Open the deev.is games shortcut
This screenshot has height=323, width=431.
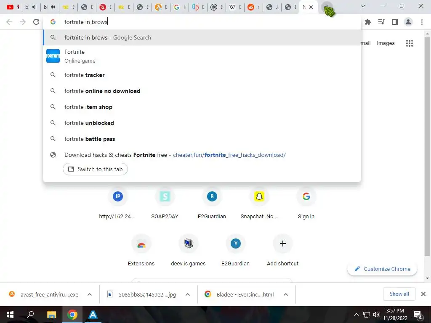click(x=188, y=251)
